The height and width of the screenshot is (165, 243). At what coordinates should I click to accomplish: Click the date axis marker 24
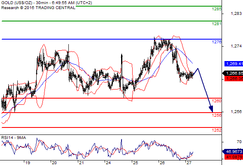[x=108, y=163]
